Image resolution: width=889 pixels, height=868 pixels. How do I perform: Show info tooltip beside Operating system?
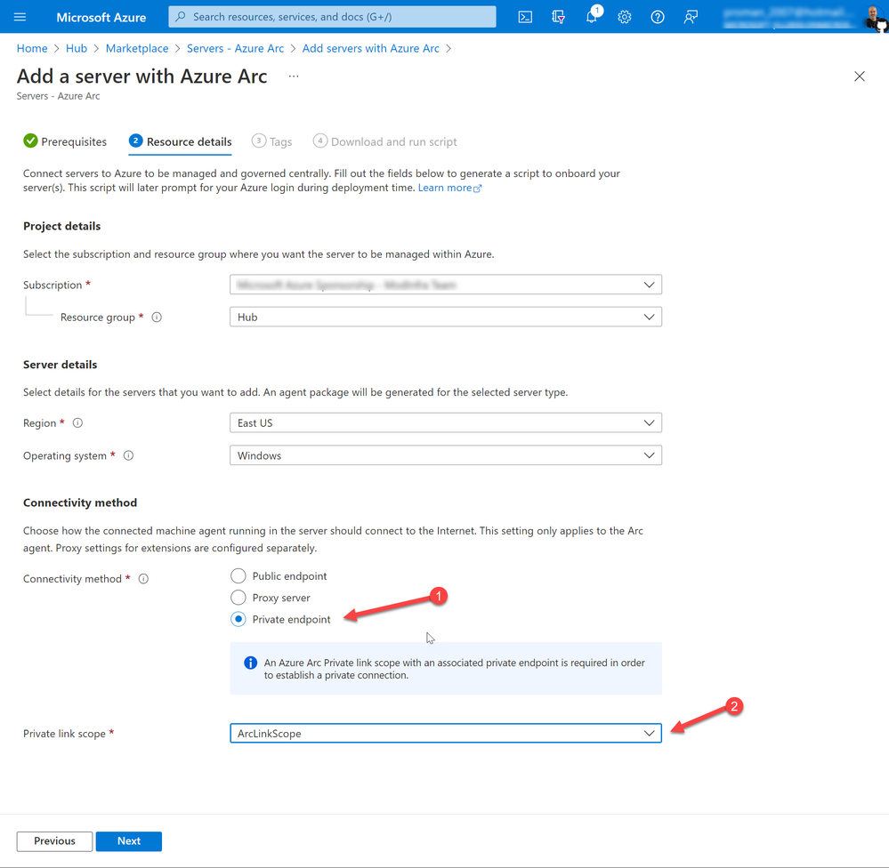(x=129, y=455)
